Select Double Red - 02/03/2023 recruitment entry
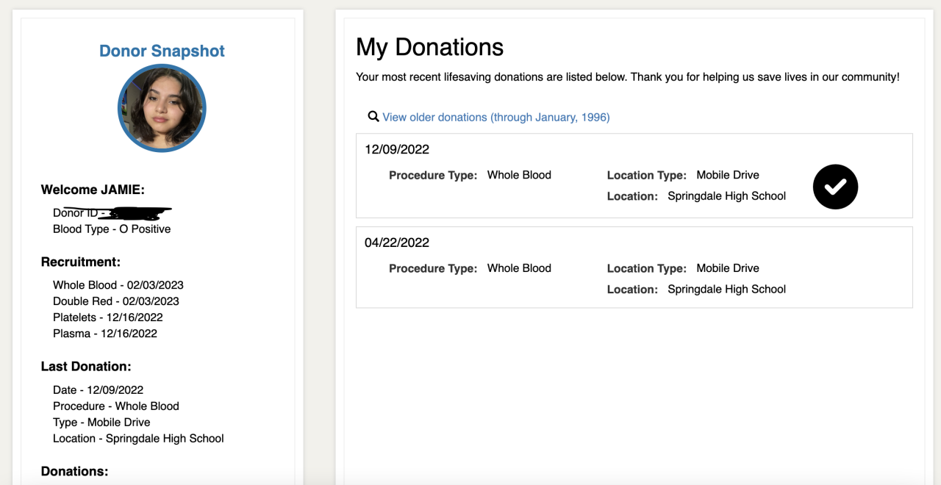The image size is (941, 485). tap(116, 301)
